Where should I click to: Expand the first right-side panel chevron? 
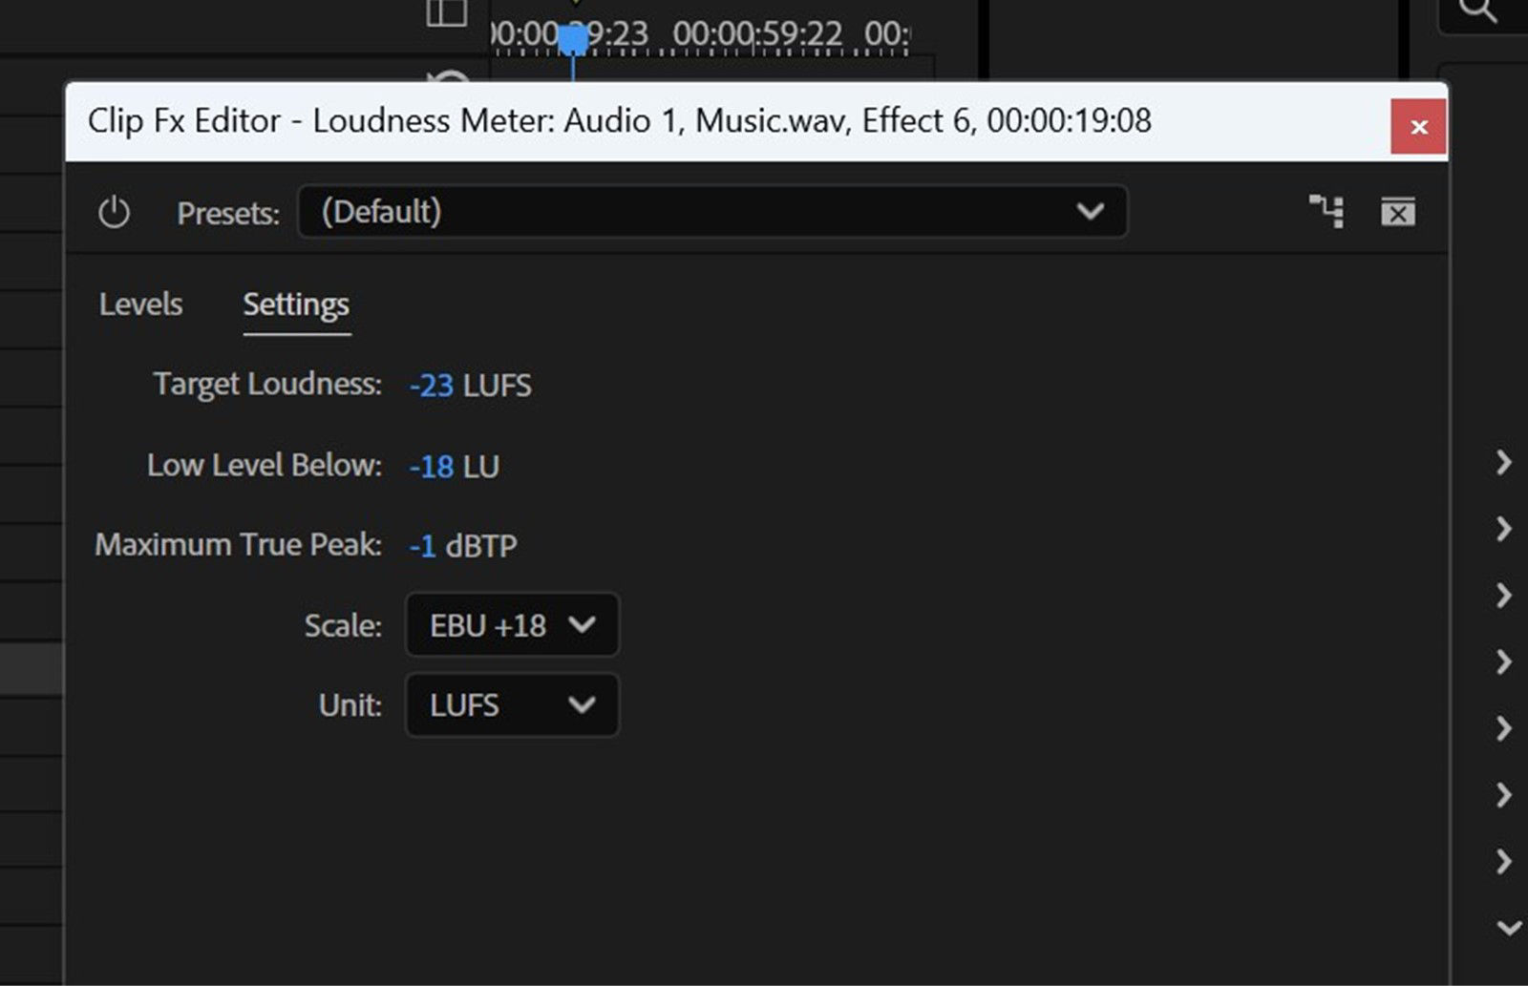1504,465
